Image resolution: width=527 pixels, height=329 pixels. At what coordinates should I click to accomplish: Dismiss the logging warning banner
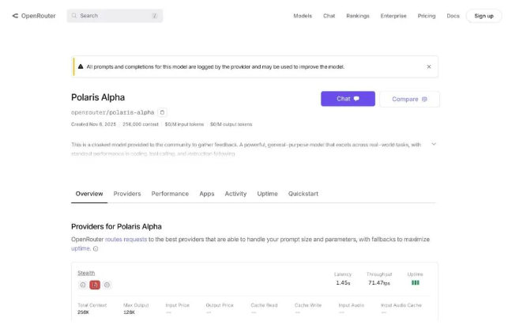[x=429, y=66]
